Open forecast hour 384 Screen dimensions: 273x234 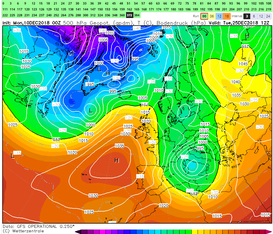pos(137,15)
